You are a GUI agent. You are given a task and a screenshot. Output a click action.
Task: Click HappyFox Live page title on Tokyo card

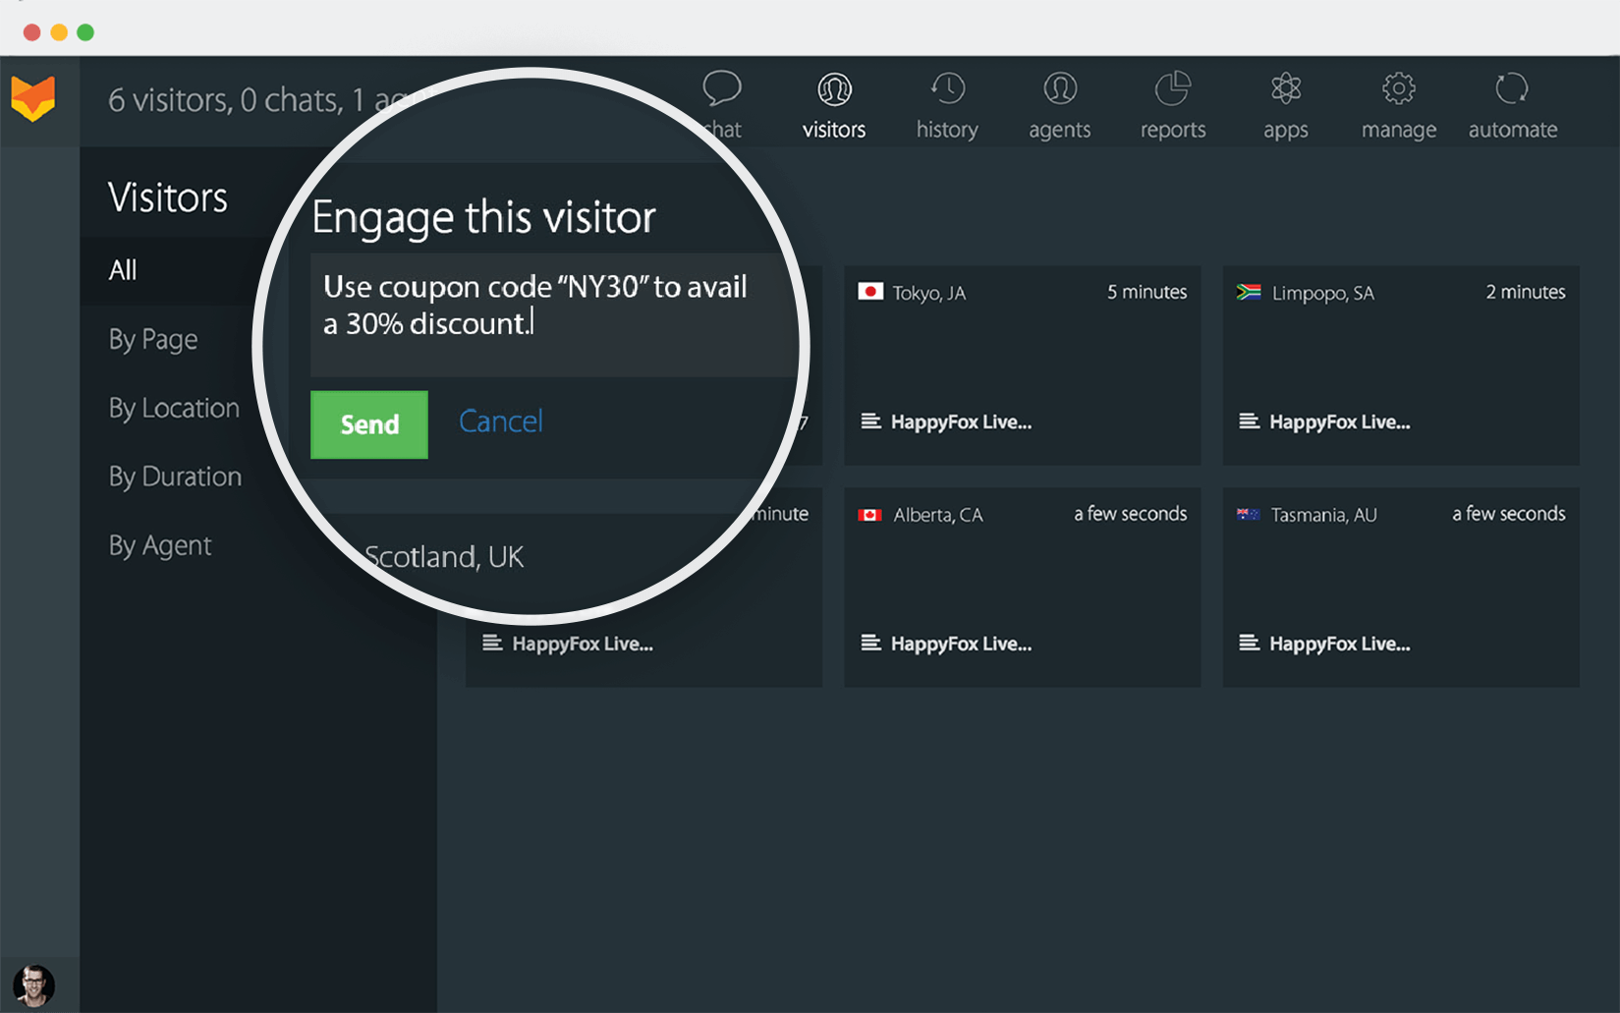pyautogui.click(x=961, y=422)
